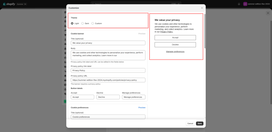Edit the Decline button label field
Screen dimensions: 272x132
[108, 97]
